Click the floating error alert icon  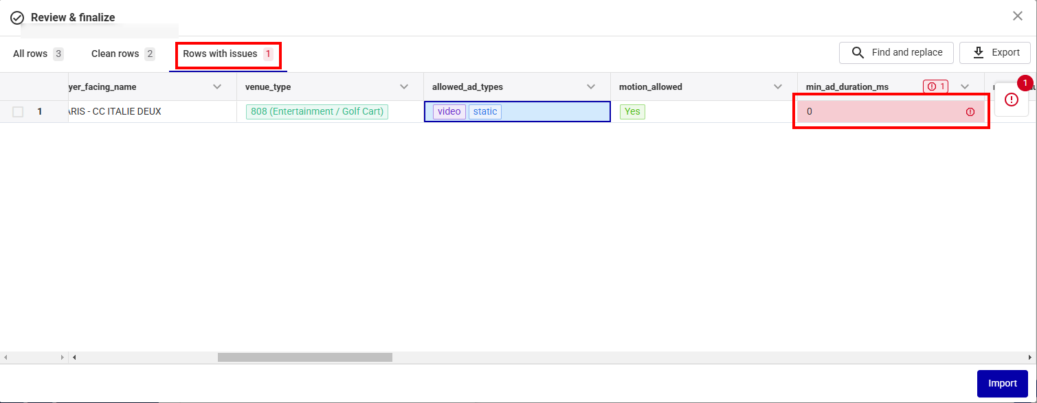(1011, 100)
